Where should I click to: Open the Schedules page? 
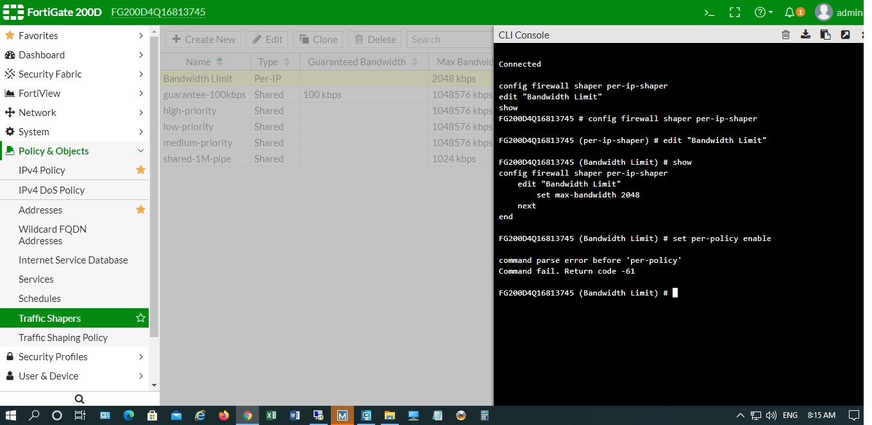click(x=40, y=298)
